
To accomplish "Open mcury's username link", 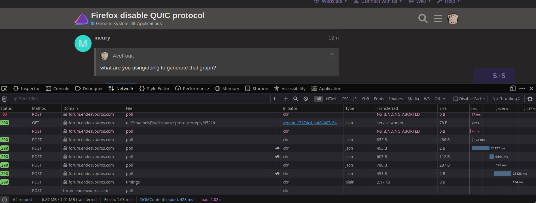I will pos(102,38).
